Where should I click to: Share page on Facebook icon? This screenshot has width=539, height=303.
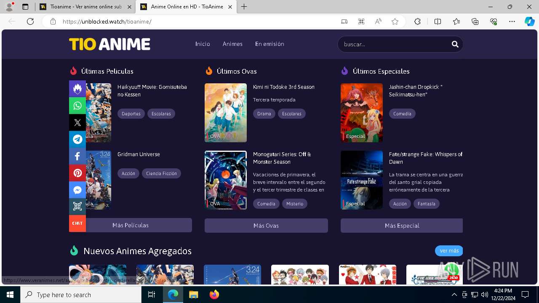click(x=77, y=156)
